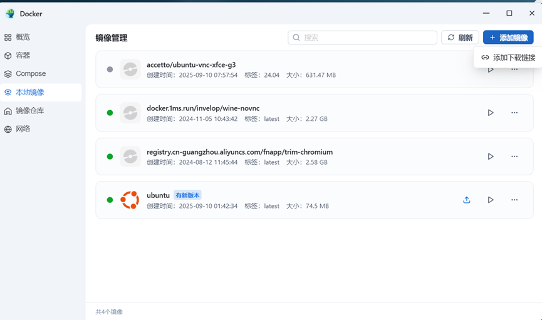Click the 容器 cube icon in sidebar

pyautogui.click(x=8, y=56)
